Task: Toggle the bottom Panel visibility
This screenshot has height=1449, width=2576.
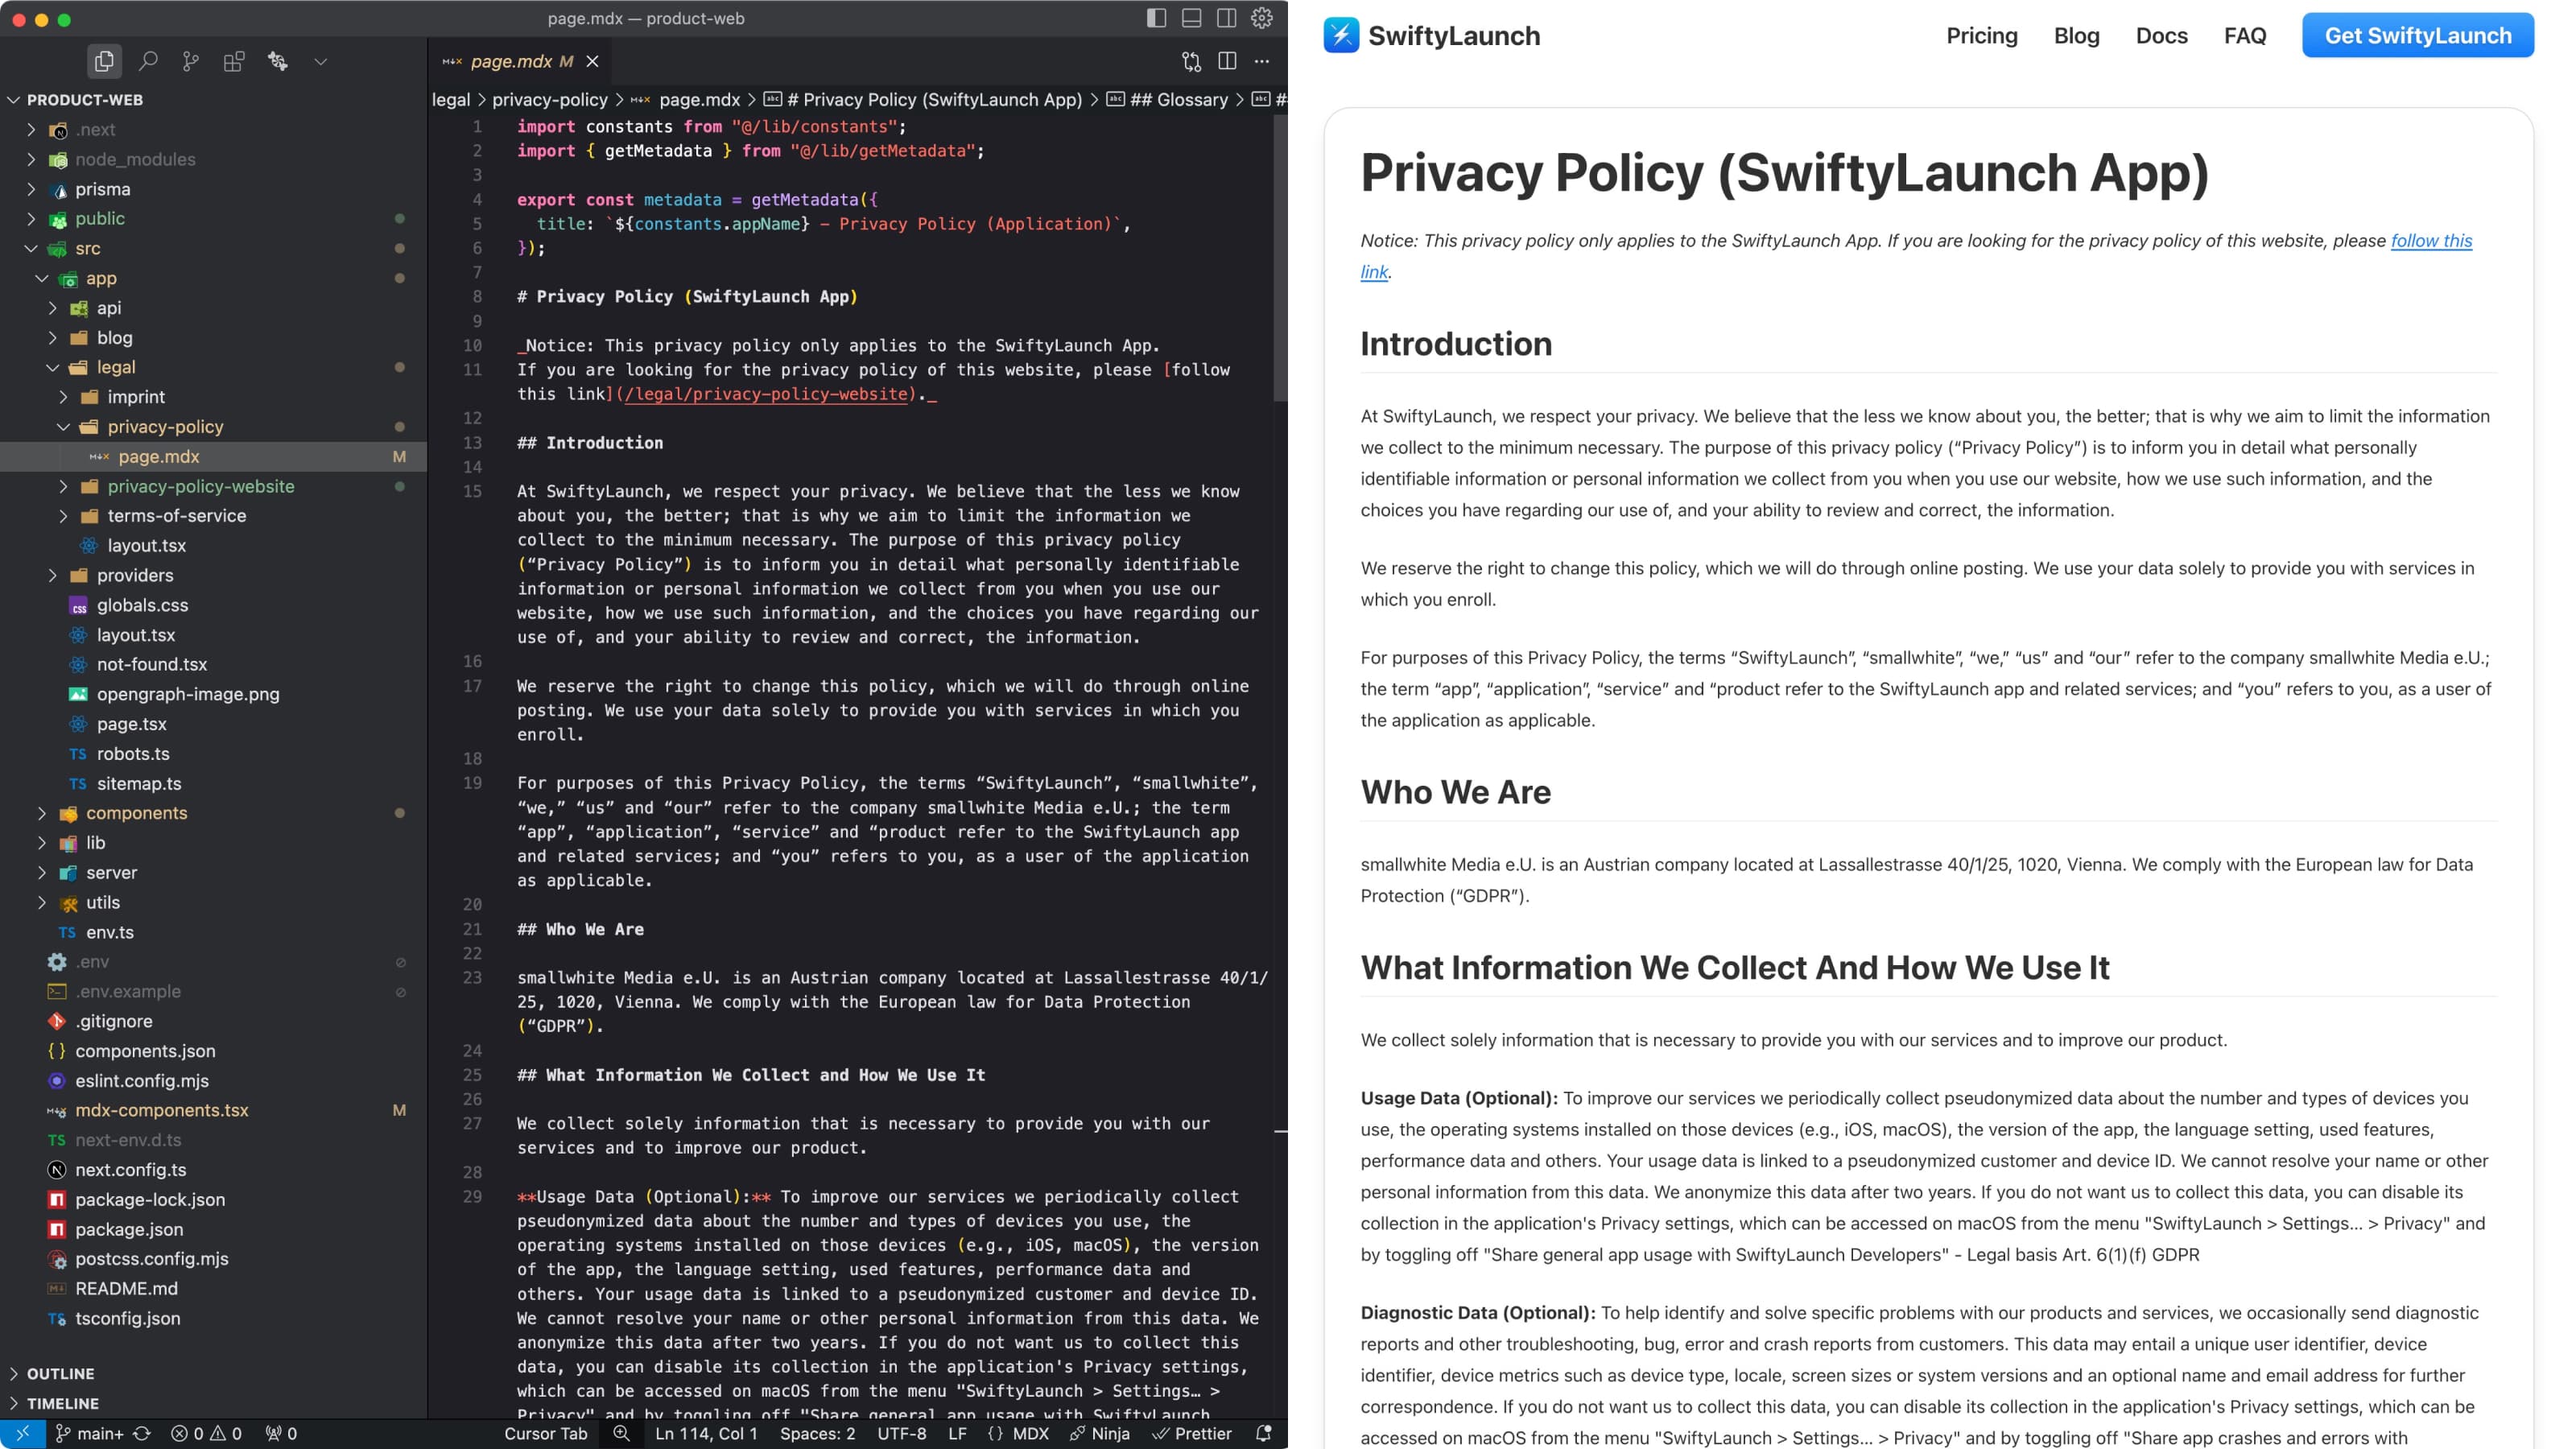Action: [x=1191, y=18]
